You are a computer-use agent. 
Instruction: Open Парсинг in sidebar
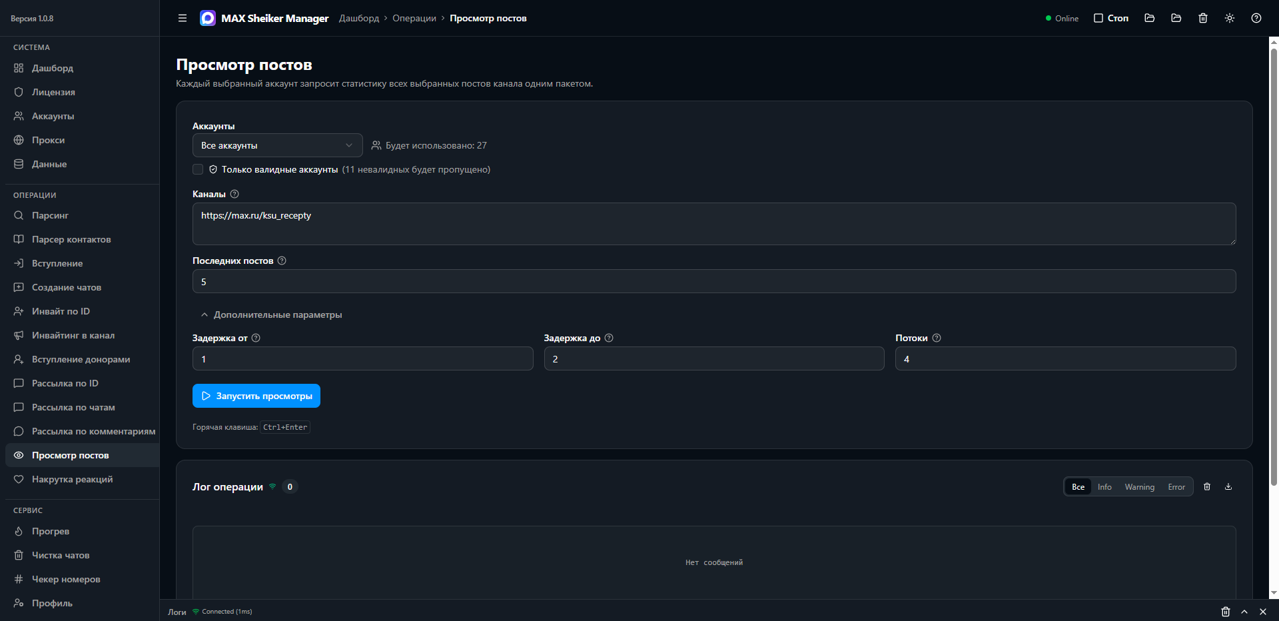click(x=82, y=215)
